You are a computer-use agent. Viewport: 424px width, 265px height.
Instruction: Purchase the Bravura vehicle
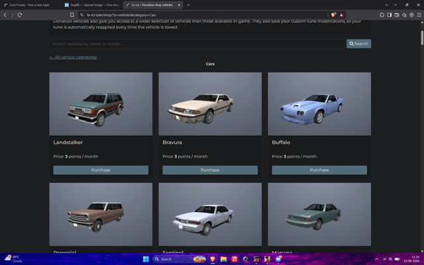(x=210, y=170)
